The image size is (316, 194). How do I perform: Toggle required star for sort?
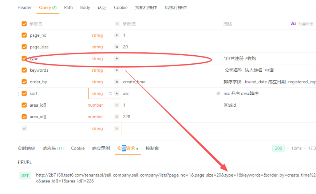coord(117,94)
